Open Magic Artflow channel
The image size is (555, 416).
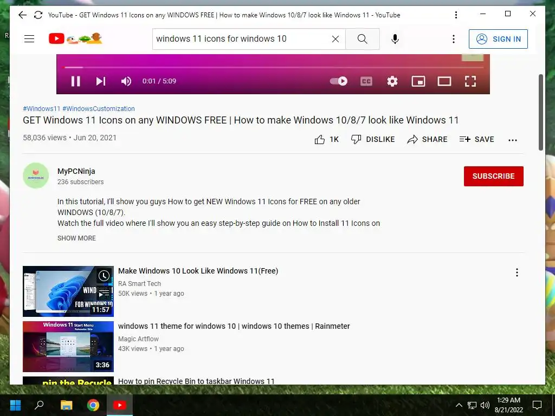click(138, 339)
